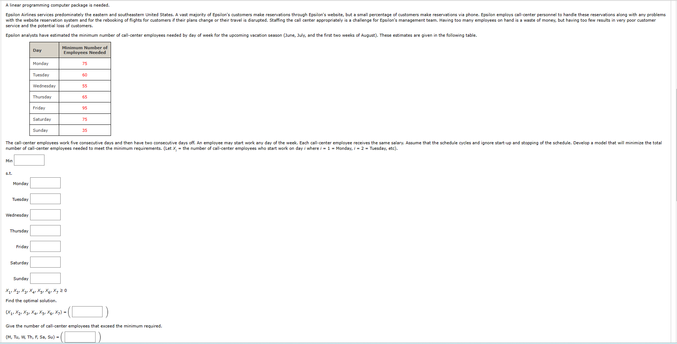Click the Monday value 75 table cell
This screenshot has width=677, height=344.
pos(85,64)
